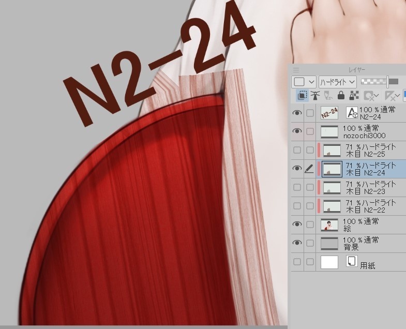Image resolution: width=406 pixels, height=329 pixels.
Task: Set as Reference Layer lighthouse icon
Action: pos(315,96)
